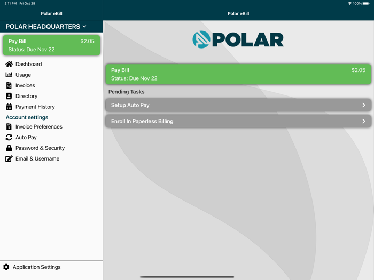
Task: Click the Invoice Preferences dollar file icon
Action: click(9, 127)
